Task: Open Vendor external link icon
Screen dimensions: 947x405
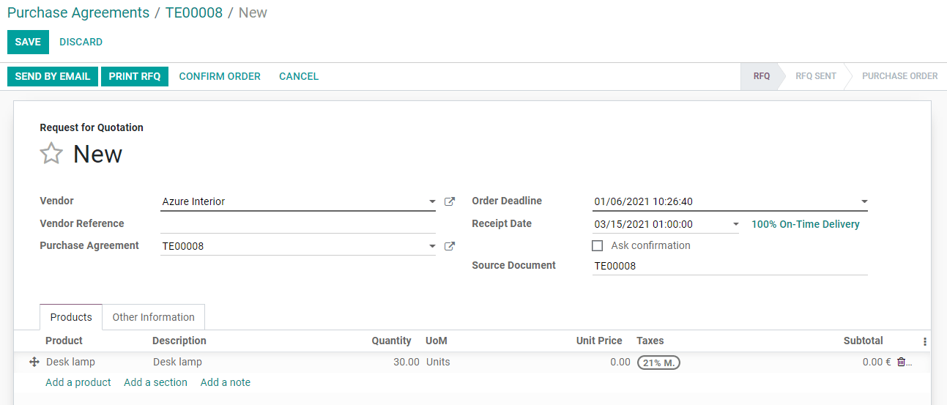Action: (x=450, y=201)
